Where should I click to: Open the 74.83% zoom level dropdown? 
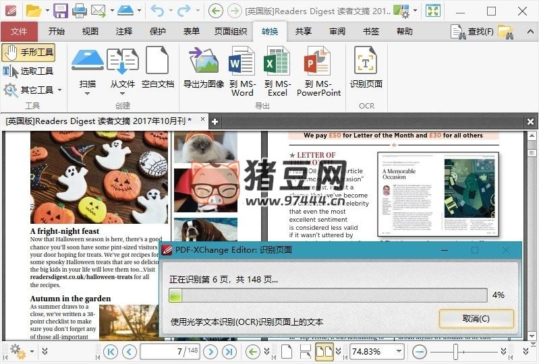pos(399,351)
